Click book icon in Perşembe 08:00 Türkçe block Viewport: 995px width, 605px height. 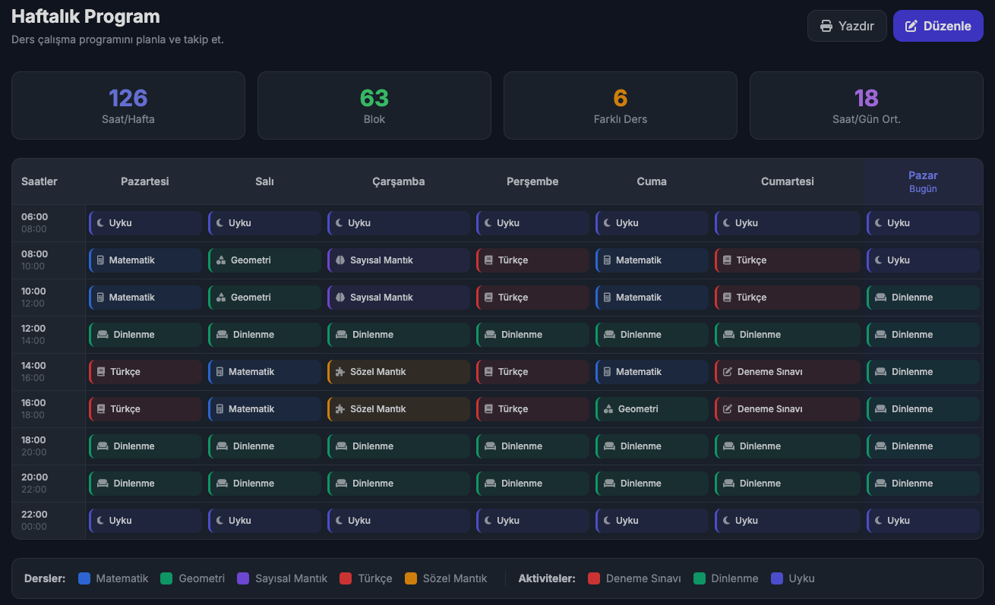point(489,260)
